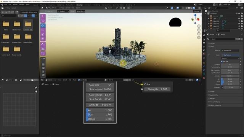Image resolution: width=244 pixels, height=137 pixels.
Task: Click the zoom viewport gizmo button
Action: pos(199,26)
